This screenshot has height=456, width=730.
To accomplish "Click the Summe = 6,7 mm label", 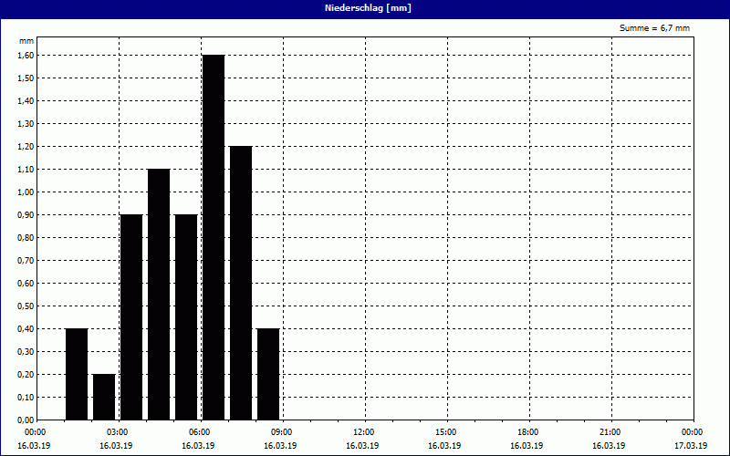I will [x=654, y=28].
